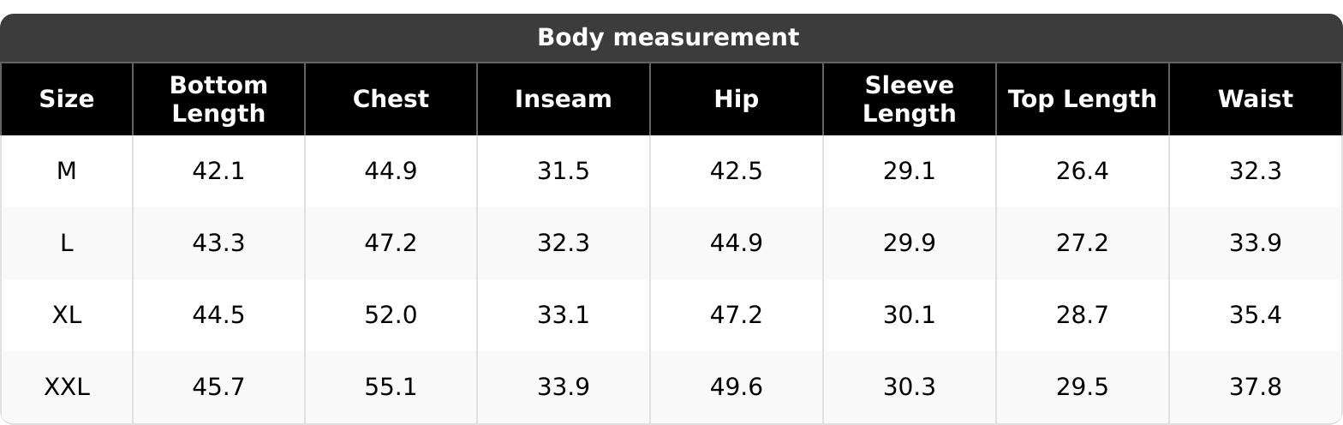
Task: Click the Bottom Length column header
Action: point(218,99)
